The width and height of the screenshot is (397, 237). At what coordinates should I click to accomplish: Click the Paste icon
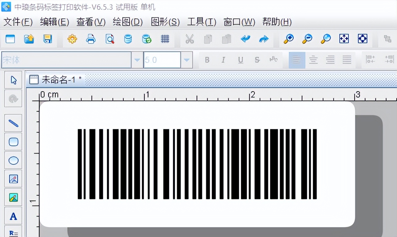coord(227,39)
